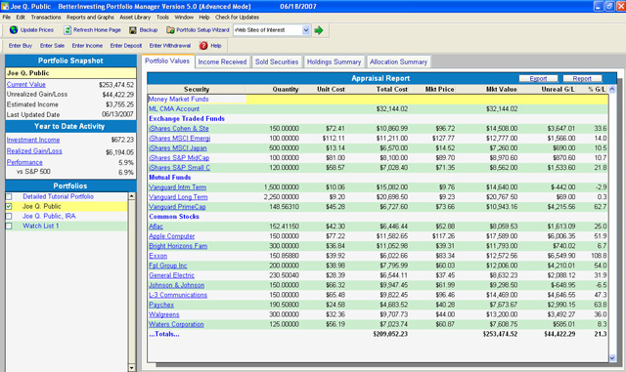Select Joe Q. Public, IRA portfolio
626x372 pixels.
[x=49, y=216]
